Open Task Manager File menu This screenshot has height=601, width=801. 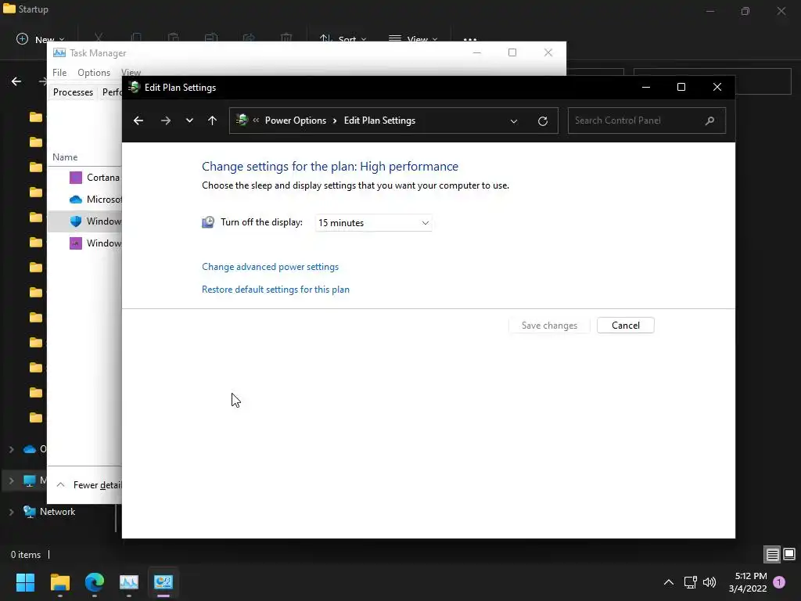coord(59,73)
